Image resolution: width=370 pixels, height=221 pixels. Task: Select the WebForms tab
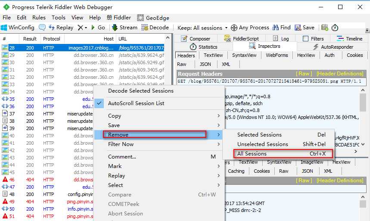[x=277, y=55]
